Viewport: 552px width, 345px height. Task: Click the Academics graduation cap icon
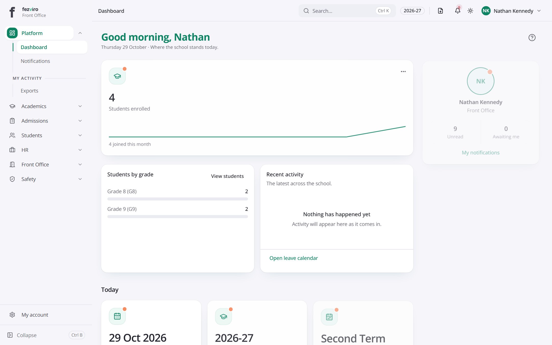pos(12,106)
